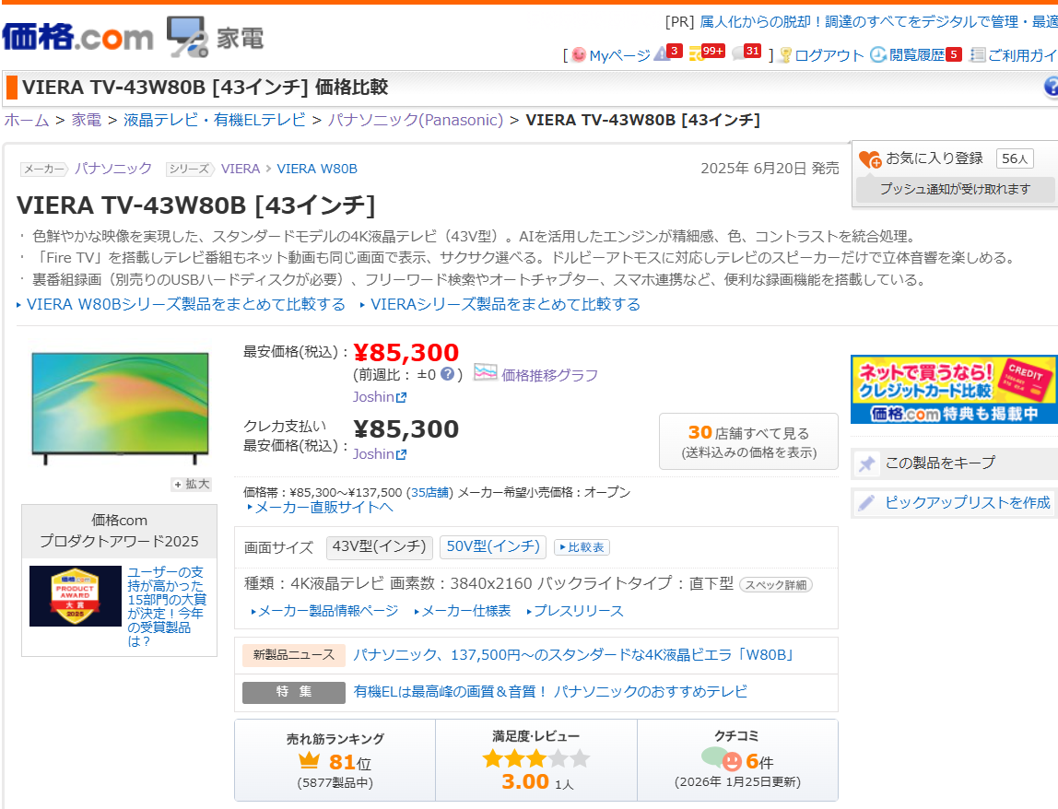Select the 43V型(インチ) screen size option
The width and height of the screenshot is (1058, 809).
(x=380, y=546)
